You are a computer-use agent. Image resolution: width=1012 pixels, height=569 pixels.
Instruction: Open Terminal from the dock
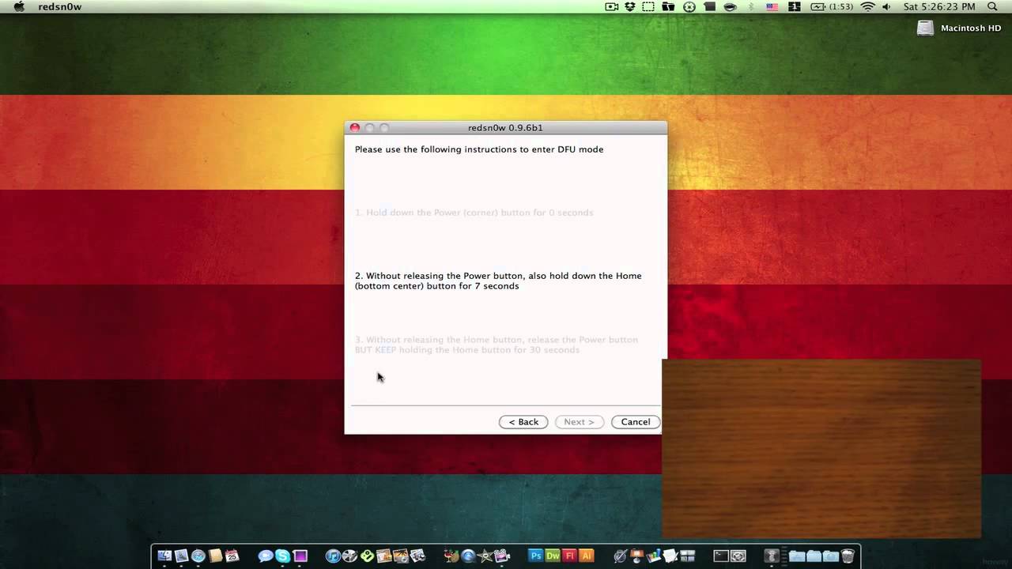(x=721, y=556)
